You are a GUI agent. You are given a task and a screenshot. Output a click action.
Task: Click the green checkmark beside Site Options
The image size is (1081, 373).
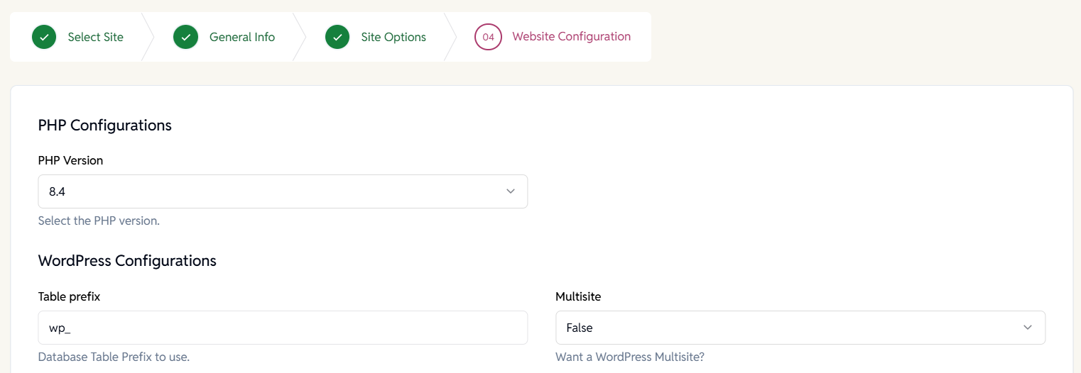[x=337, y=37]
